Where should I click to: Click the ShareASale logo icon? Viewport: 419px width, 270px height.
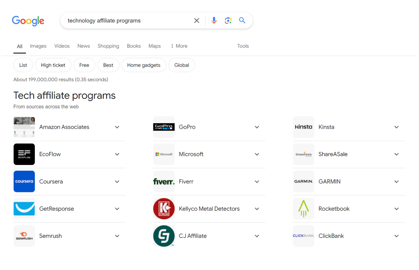pyautogui.click(x=304, y=154)
